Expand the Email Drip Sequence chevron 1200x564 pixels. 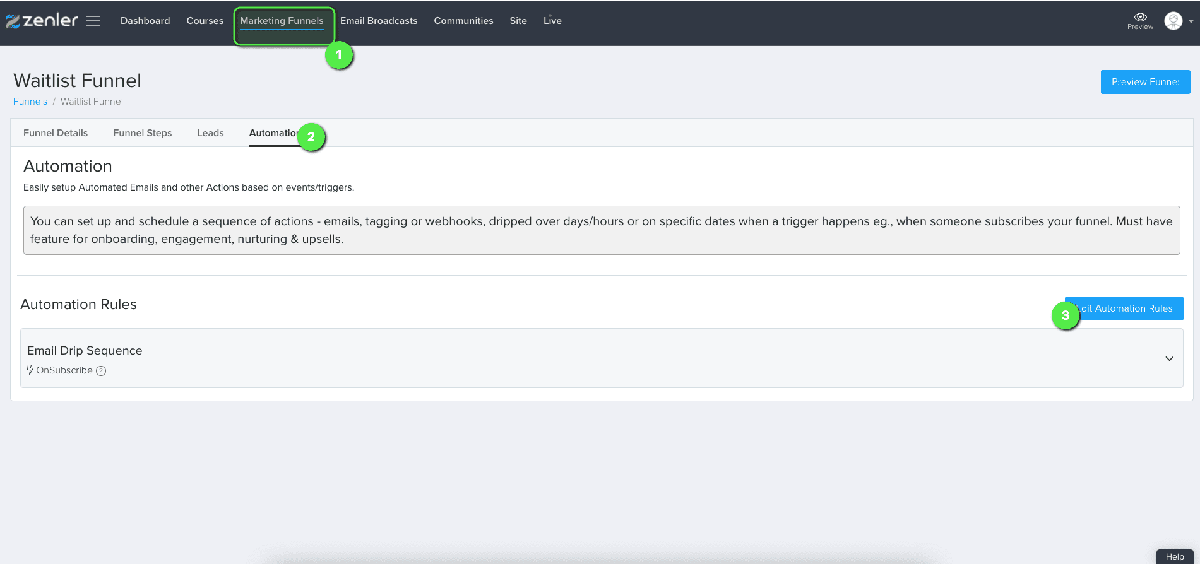(1169, 358)
